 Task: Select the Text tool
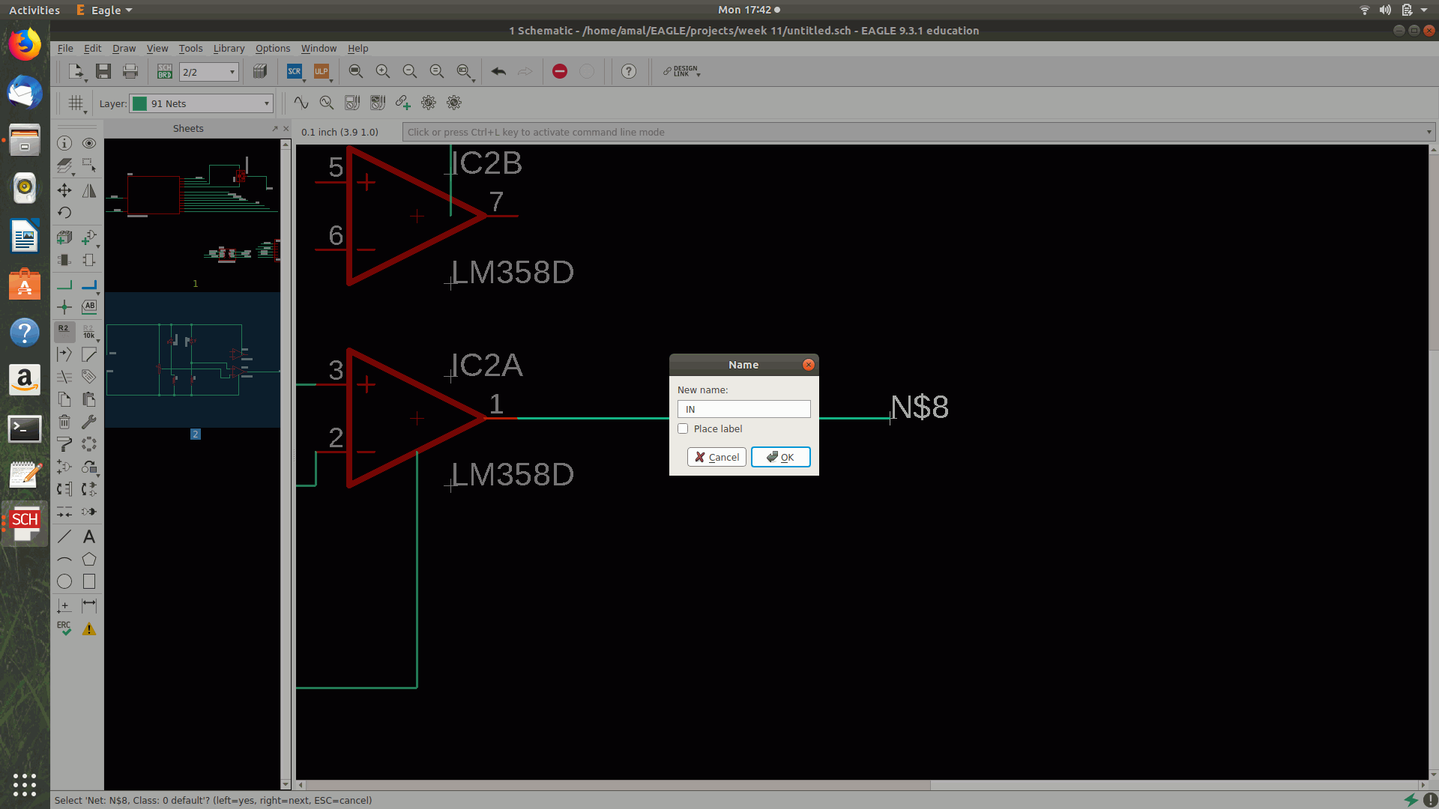tap(89, 537)
